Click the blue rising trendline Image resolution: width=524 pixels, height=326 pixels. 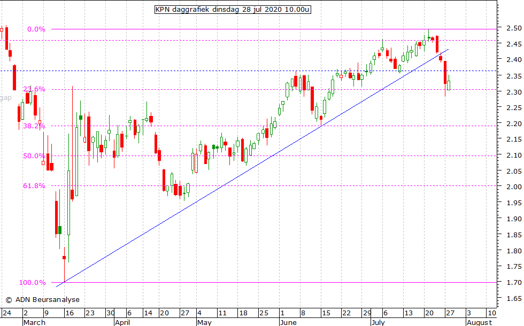tap(252, 168)
